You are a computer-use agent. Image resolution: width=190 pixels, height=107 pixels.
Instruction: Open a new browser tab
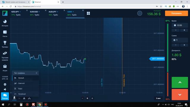63,2
